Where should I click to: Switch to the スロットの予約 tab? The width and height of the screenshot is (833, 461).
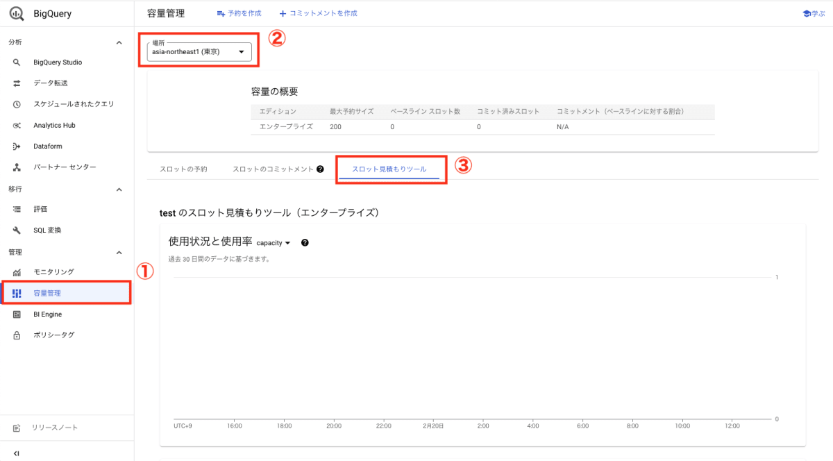[183, 169]
